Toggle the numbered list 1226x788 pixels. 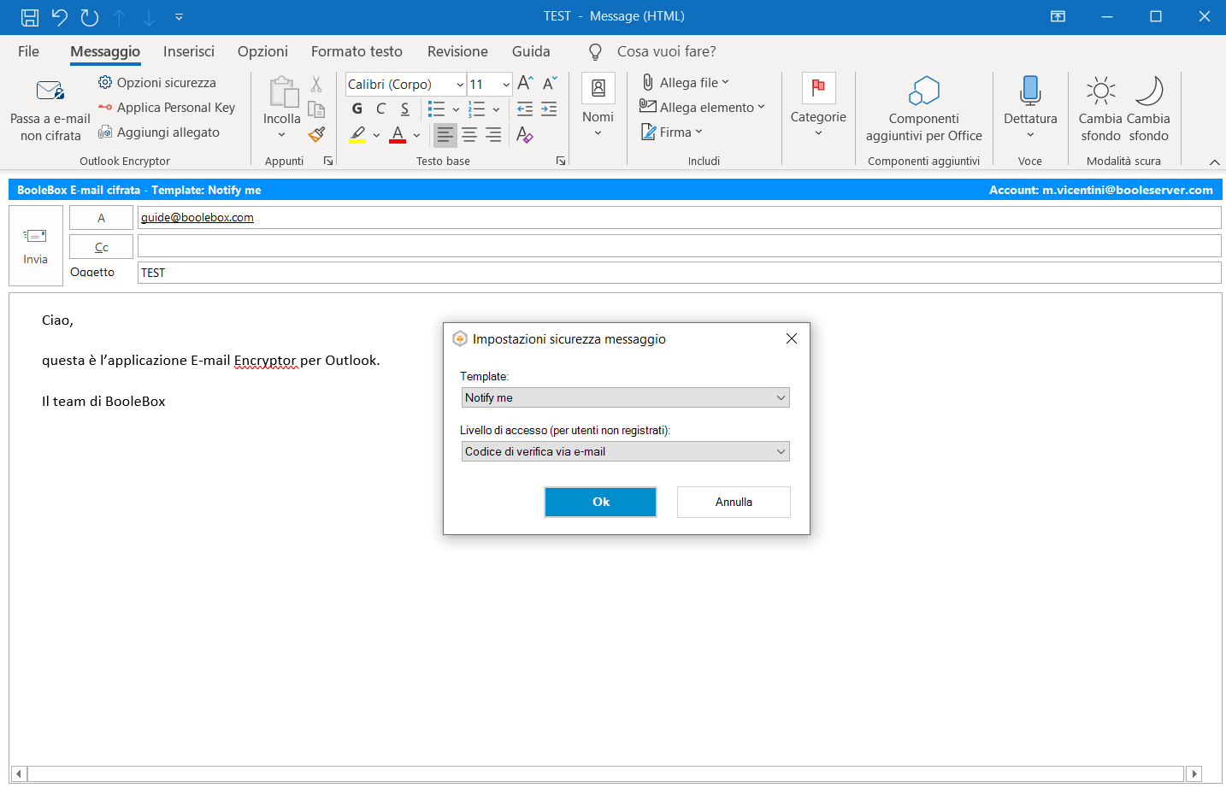click(x=477, y=109)
